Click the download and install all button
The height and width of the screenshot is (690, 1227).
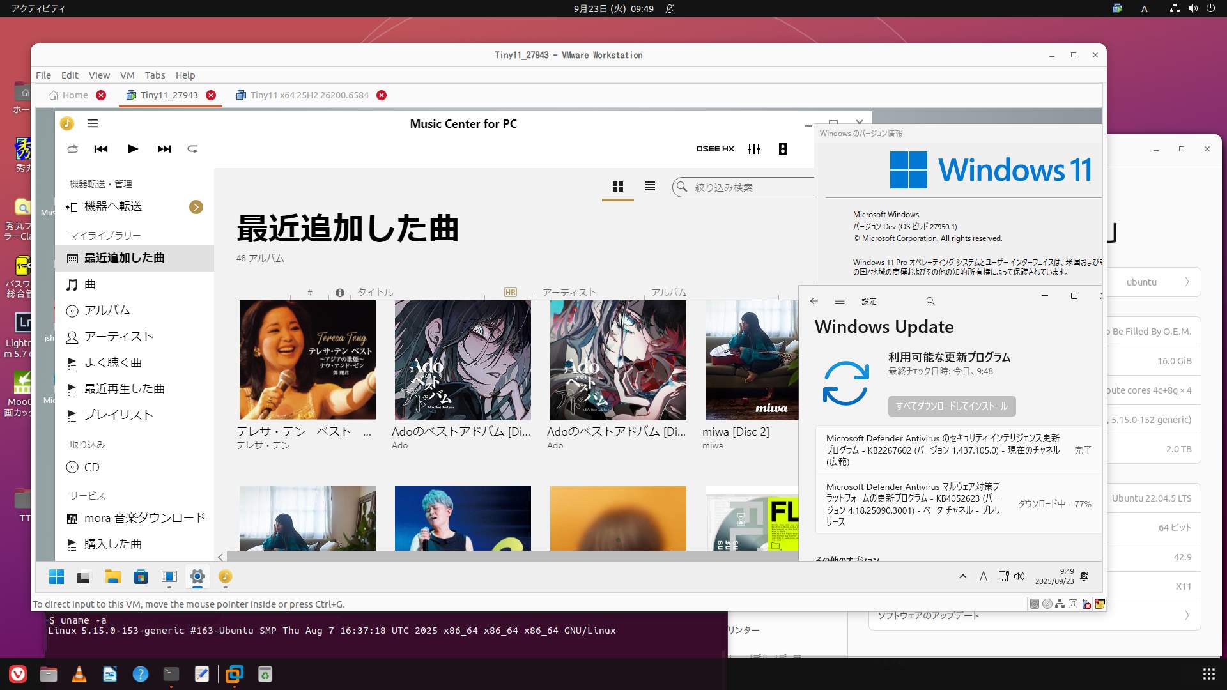(x=952, y=406)
